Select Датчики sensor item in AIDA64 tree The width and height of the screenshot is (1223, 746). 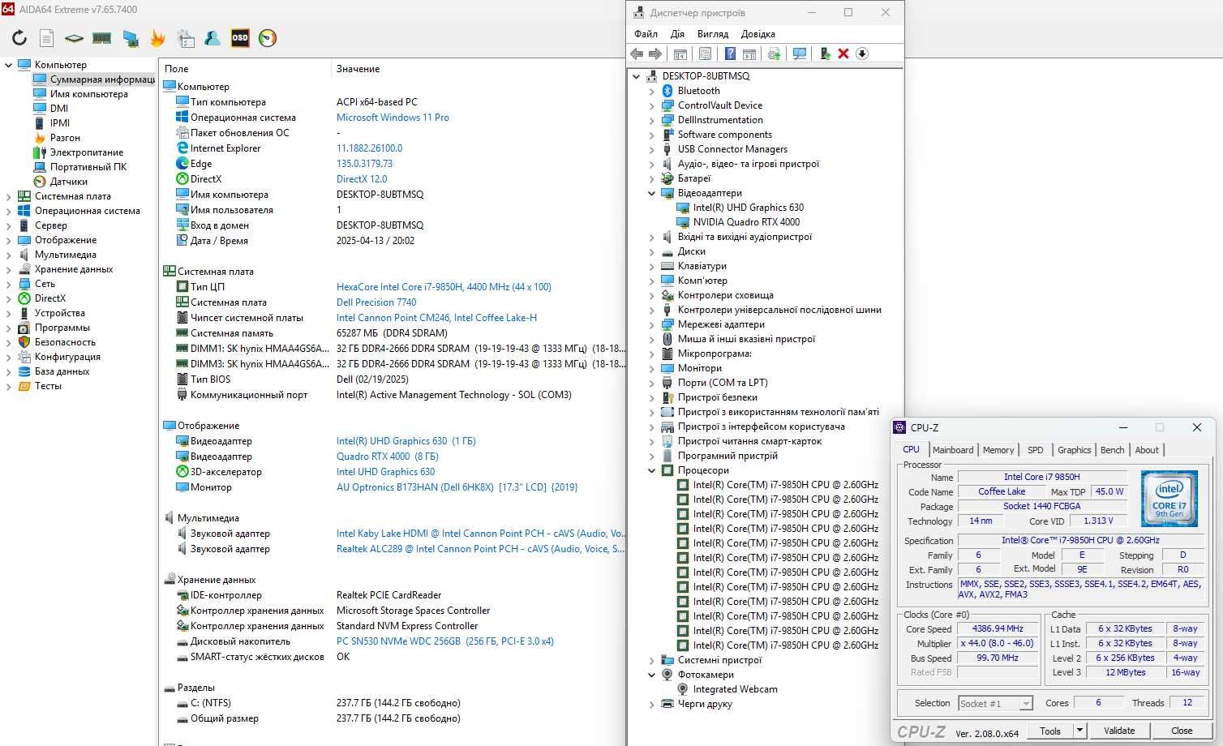coord(69,182)
